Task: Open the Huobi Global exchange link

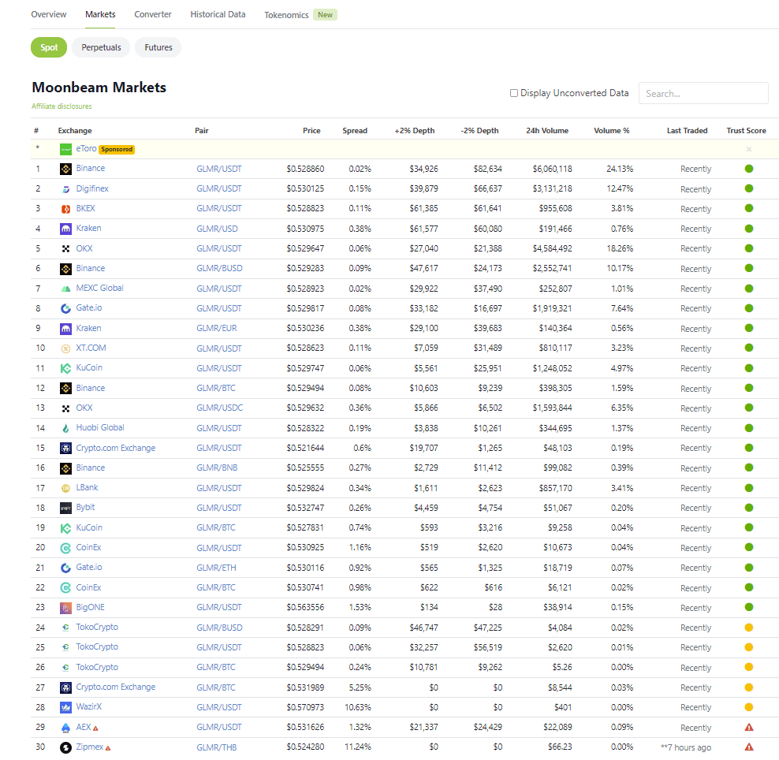Action: point(100,427)
